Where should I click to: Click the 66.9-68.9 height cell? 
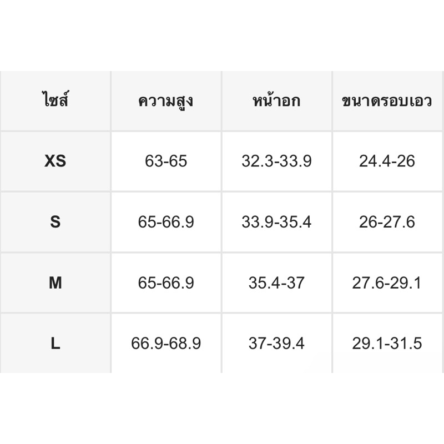pos(166,344)
